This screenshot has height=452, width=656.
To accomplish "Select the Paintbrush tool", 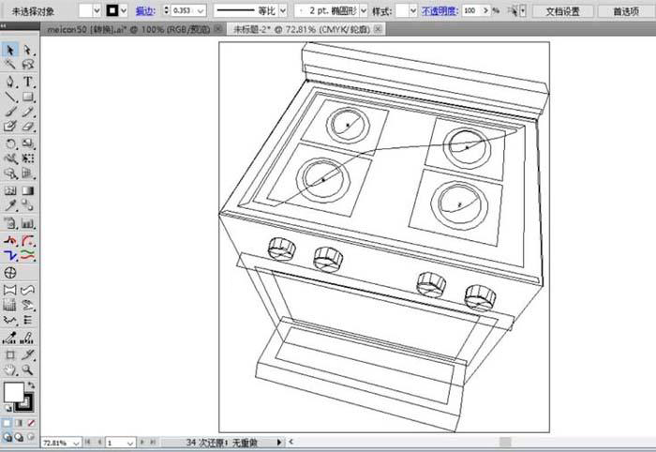I will pos(10,112).
